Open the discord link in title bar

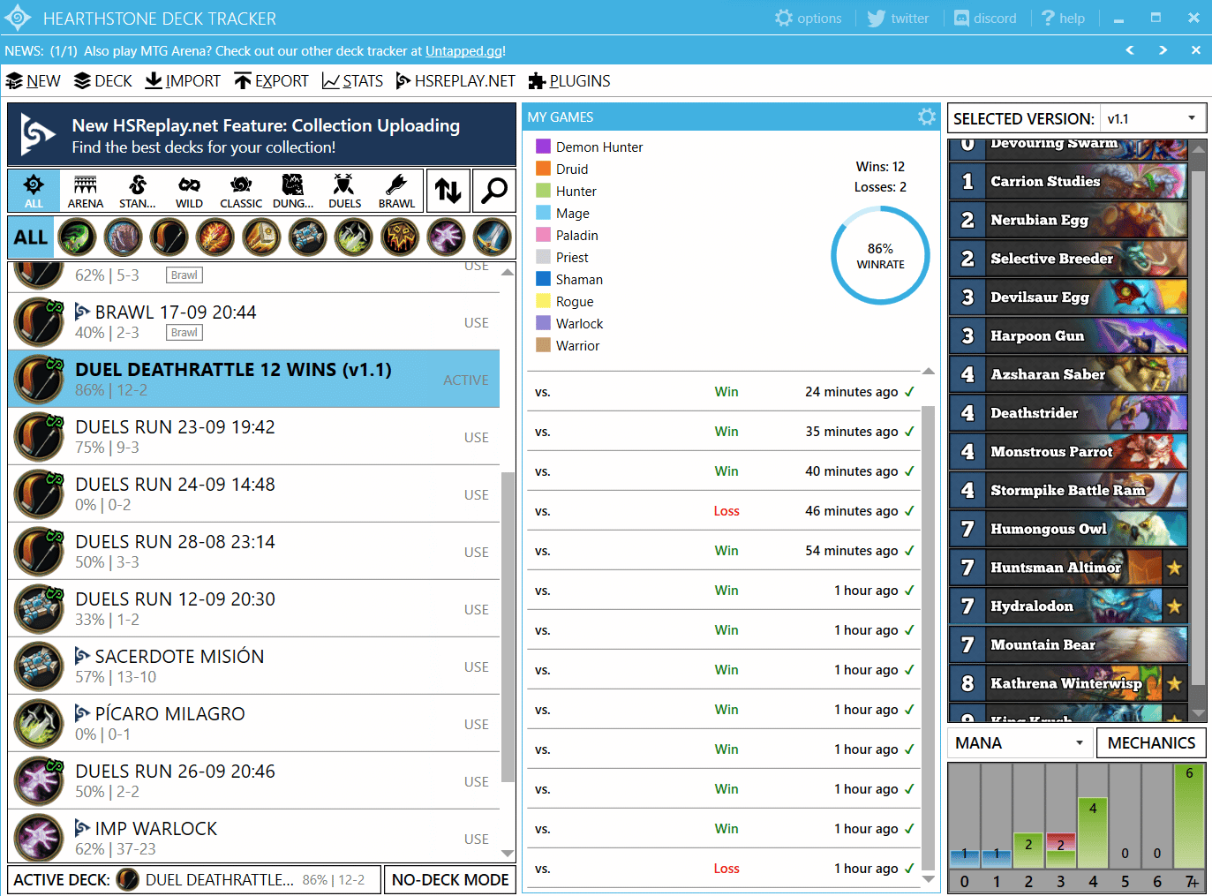(x=985, y=18)
